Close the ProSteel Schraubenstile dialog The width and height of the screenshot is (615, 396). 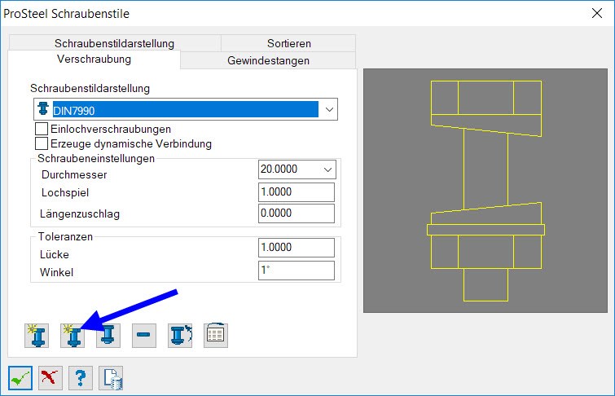click(597, 13)
